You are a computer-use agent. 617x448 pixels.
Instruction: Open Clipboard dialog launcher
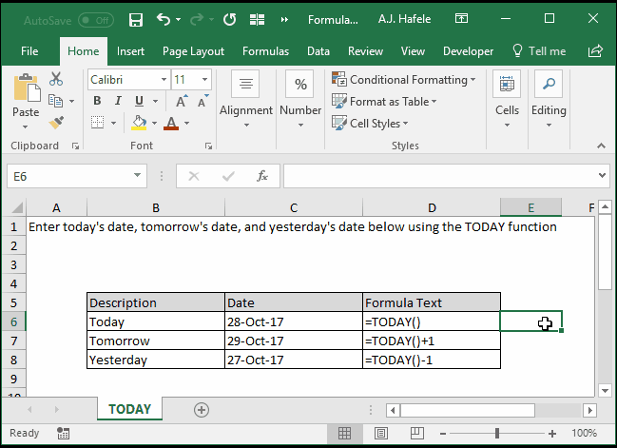(x=75, y=146)
